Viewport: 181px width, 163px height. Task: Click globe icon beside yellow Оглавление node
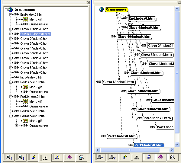[101, 9]
